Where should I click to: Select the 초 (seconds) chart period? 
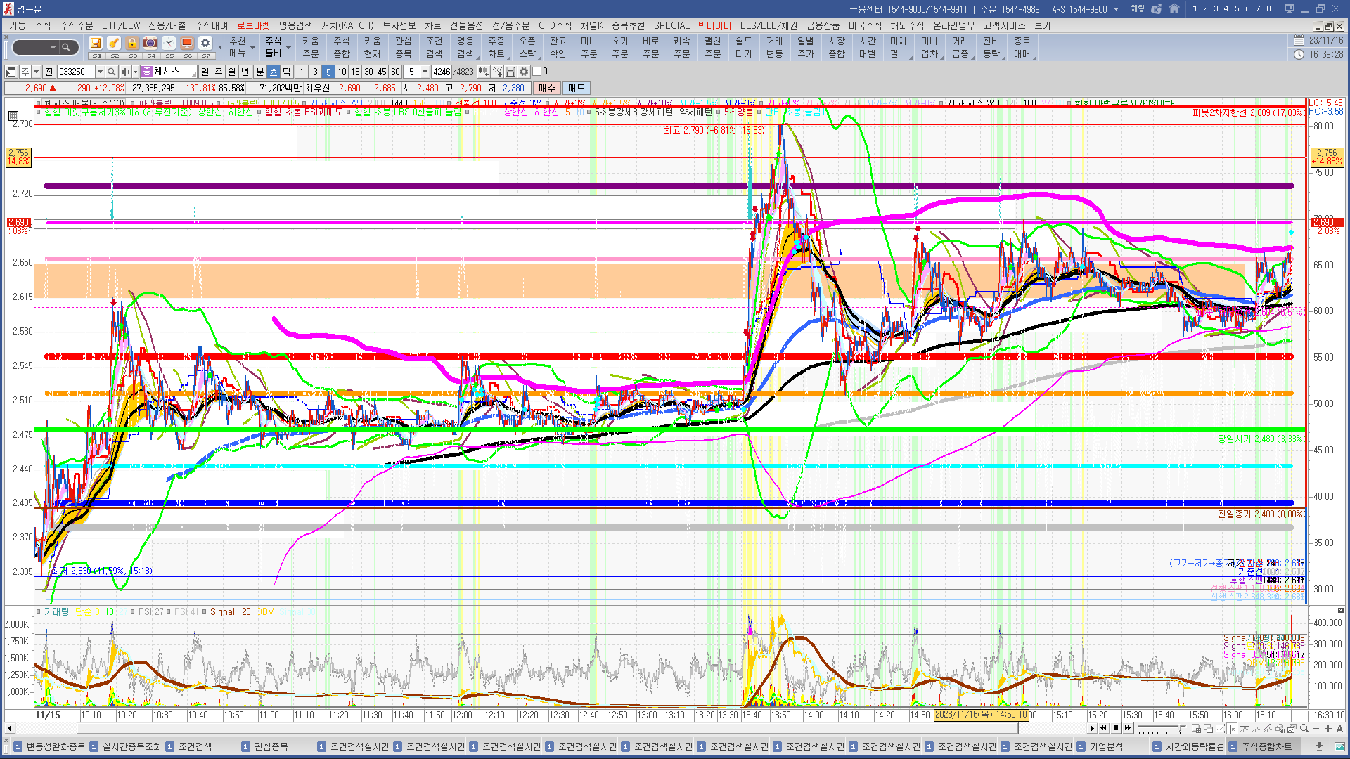pos(274,72)
